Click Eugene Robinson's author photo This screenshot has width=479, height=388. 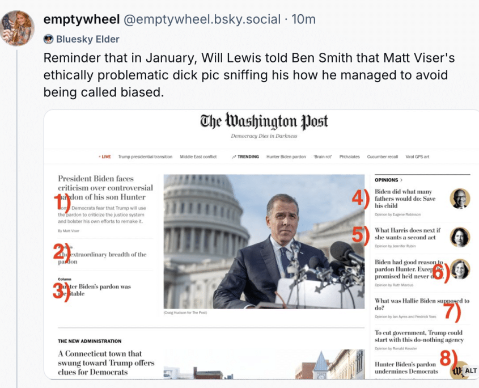460,199
